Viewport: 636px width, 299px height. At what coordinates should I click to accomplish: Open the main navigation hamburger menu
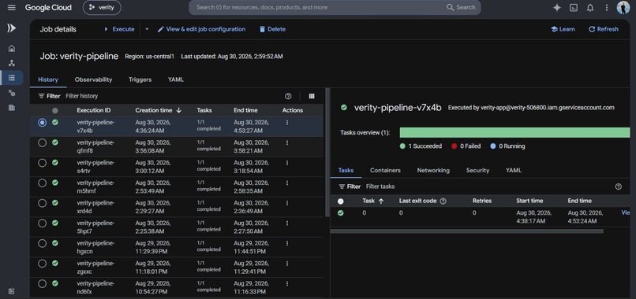[11, 8]
